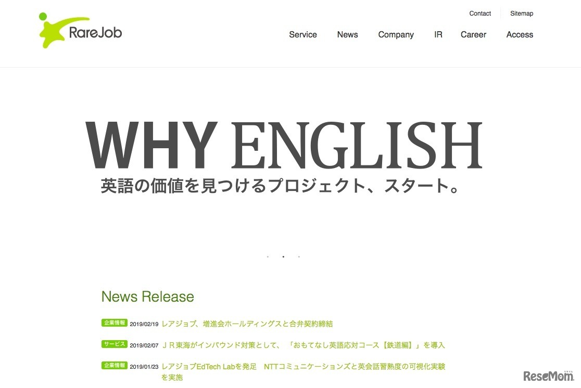Click the News Release heading
Image resolution: width=581 pixels, height=388 pixels.
147,296
